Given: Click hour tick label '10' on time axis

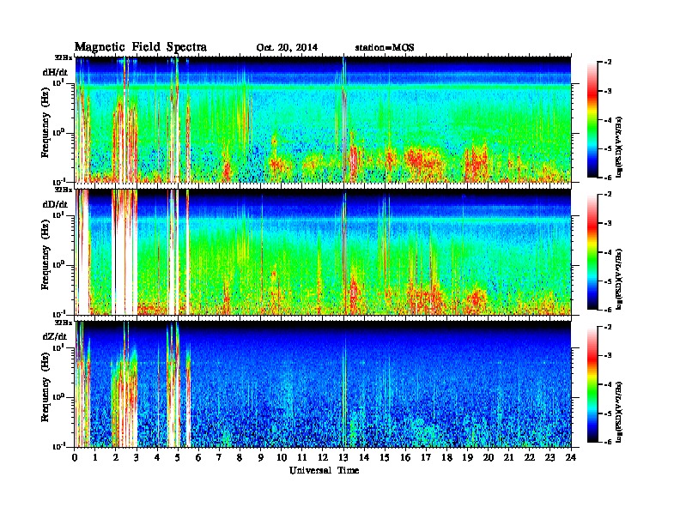Looking at the screenshot, I should (x=282, y=458).
